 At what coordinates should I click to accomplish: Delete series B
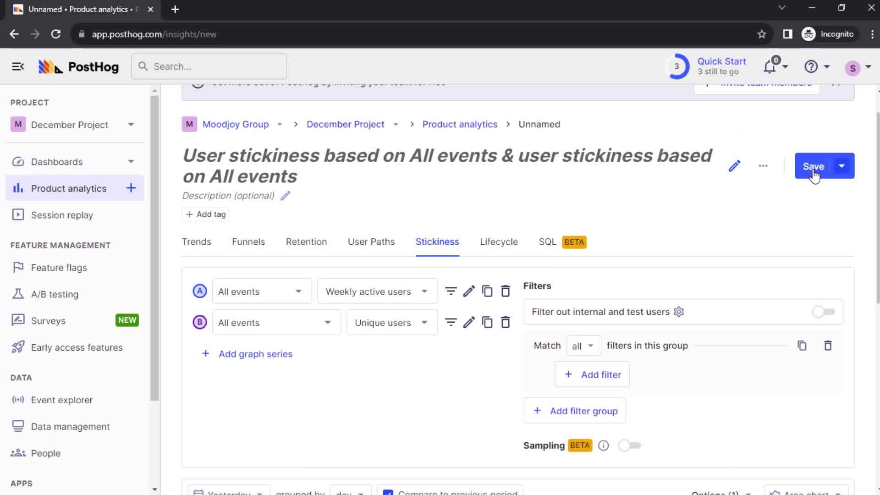pyautogui.click(x=506, y=323)
